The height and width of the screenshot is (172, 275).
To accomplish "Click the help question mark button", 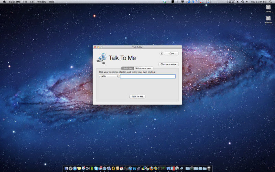I will point(161,54).
